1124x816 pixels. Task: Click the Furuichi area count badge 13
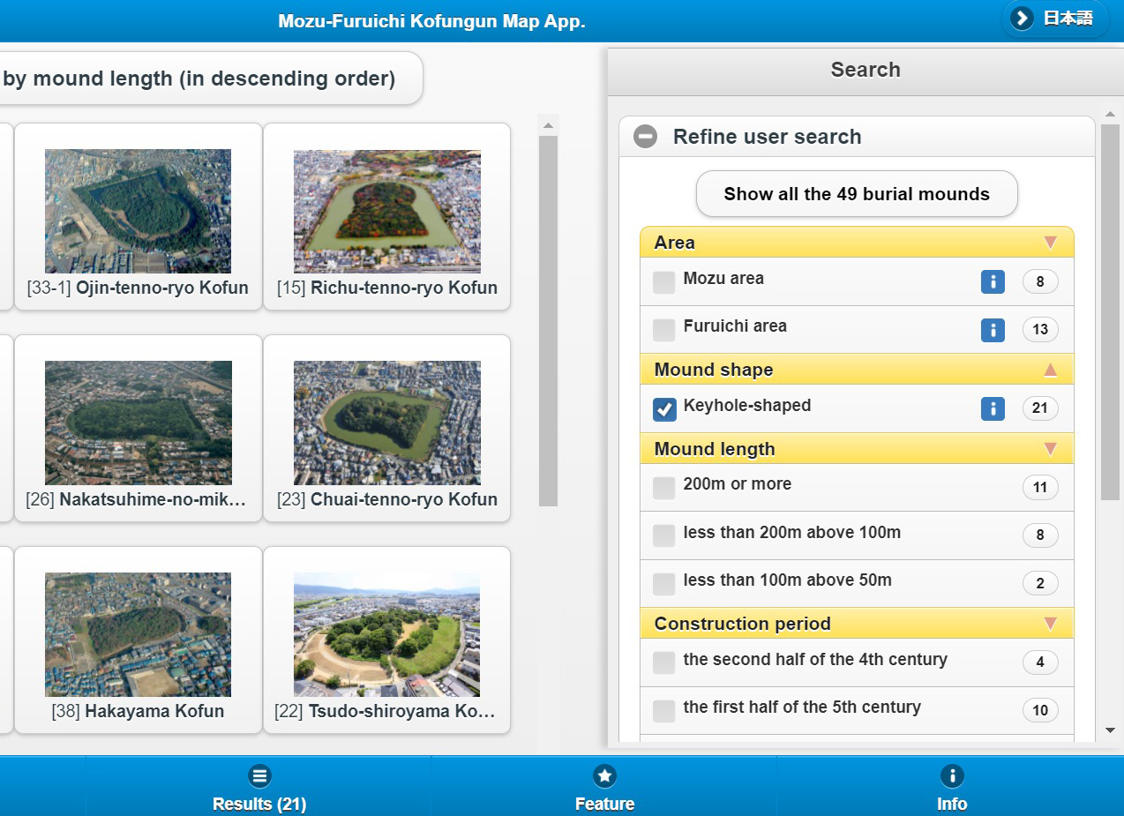(x=1040, y=330)
